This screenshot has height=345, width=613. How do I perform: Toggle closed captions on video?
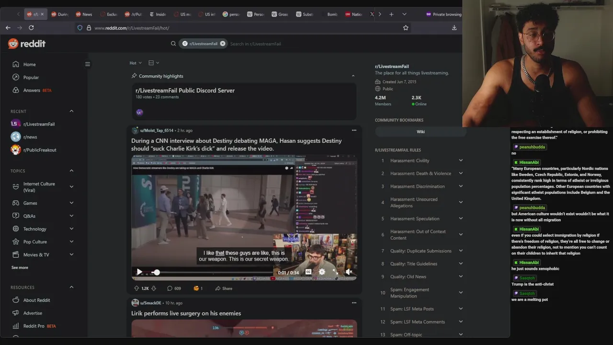[308, 272]
